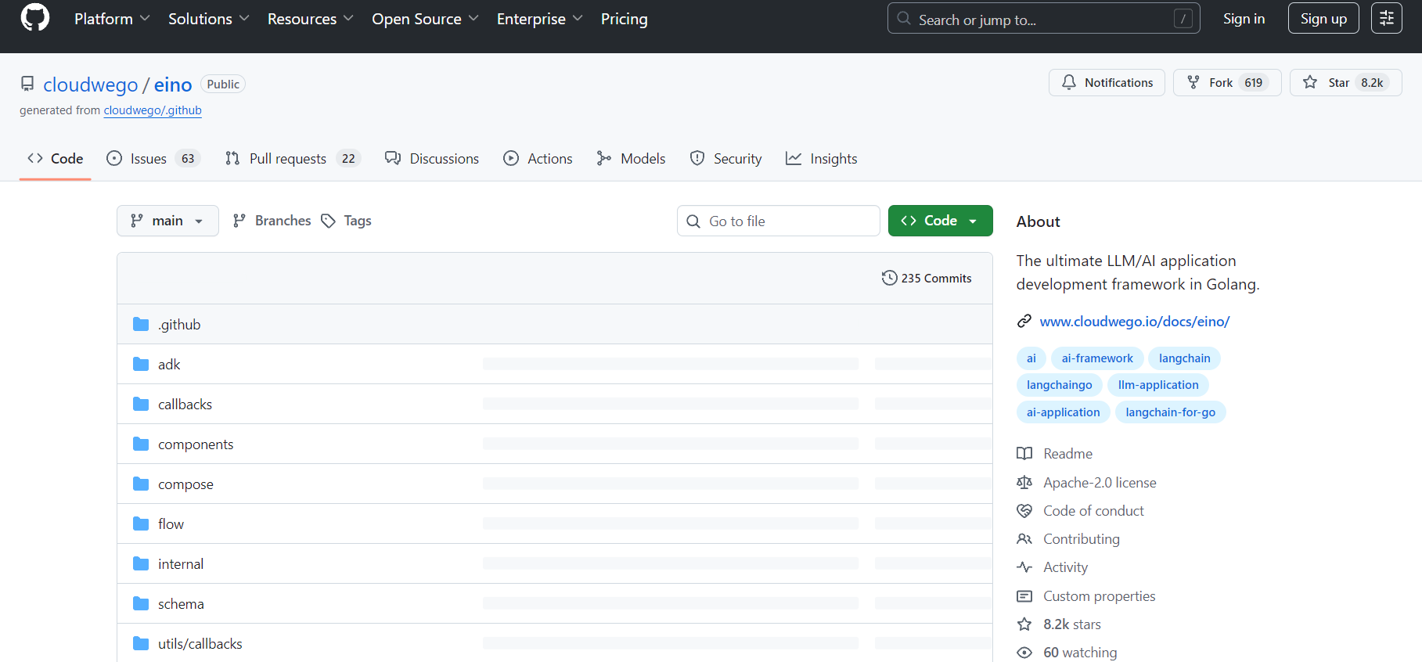Open the main branch selector dropdown
1422x662 pixels.
(167, 221)
